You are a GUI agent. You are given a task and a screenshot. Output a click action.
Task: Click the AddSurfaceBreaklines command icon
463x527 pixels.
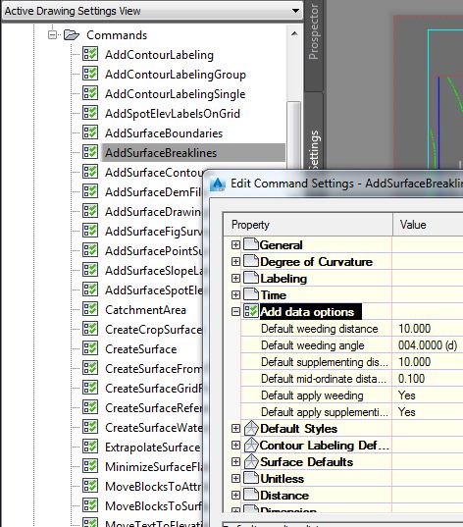90,152
